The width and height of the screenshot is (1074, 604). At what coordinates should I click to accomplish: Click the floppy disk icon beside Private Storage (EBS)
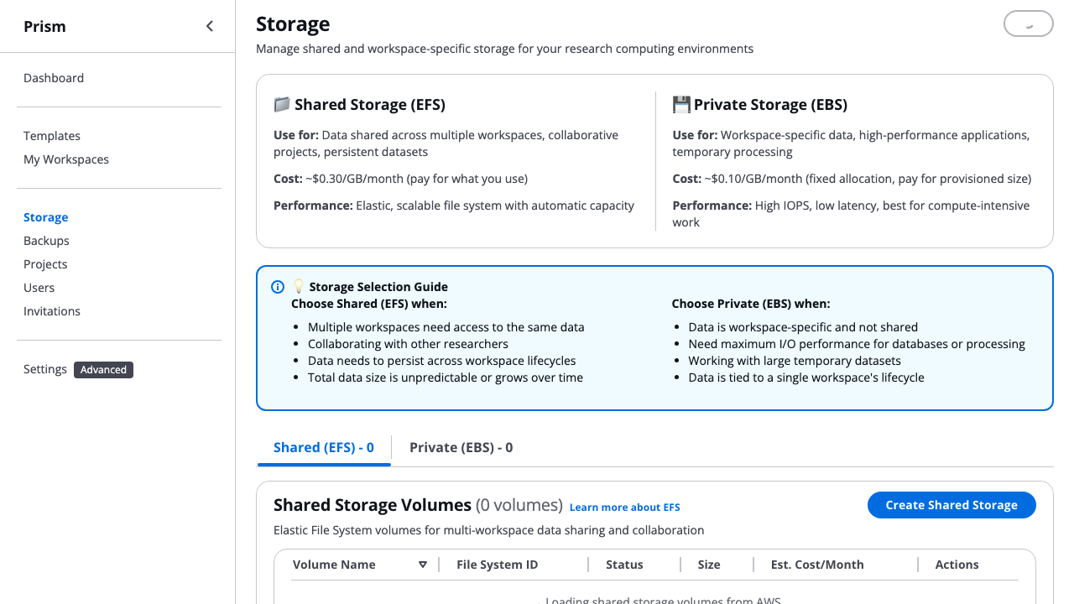pyautogui.click(x=681, y=105)
